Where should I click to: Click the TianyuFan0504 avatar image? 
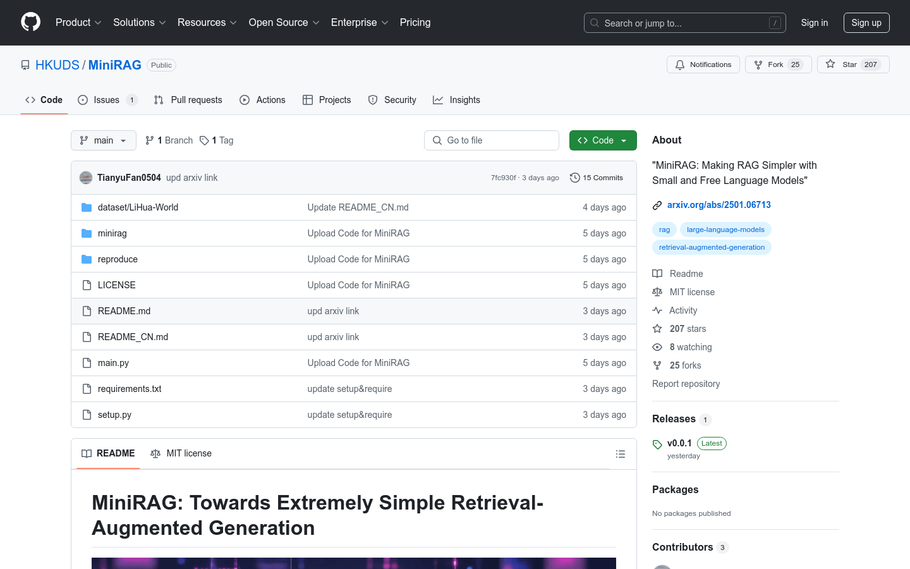(x=86, y=178)
